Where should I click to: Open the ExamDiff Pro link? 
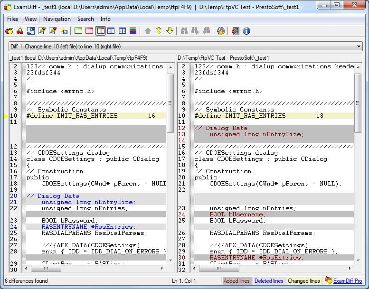tap(348, 281)
